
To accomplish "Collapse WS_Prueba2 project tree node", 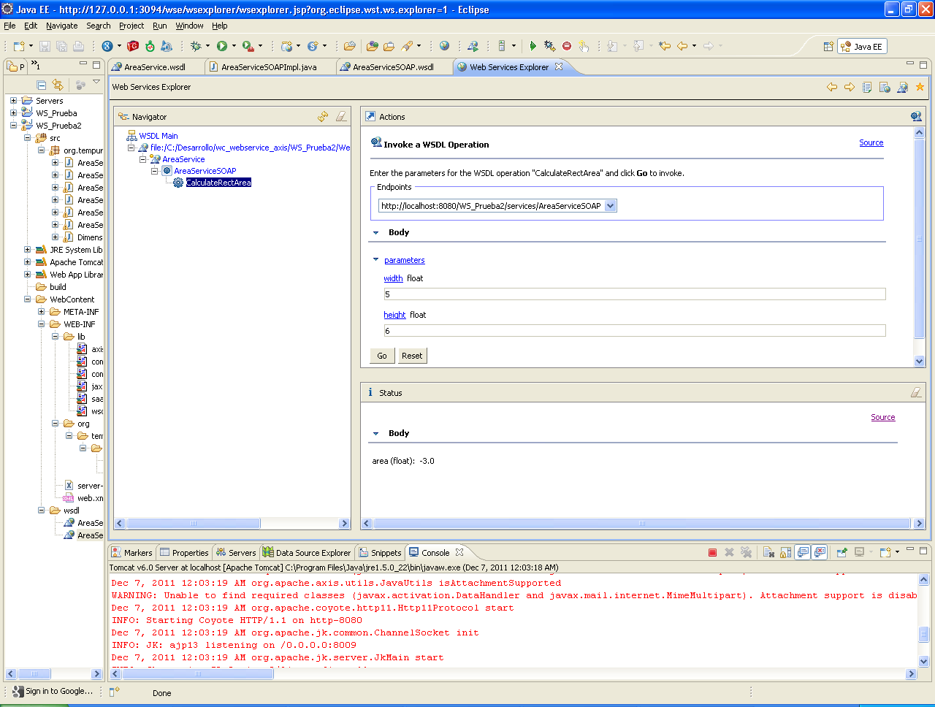I will click(13, 126).
